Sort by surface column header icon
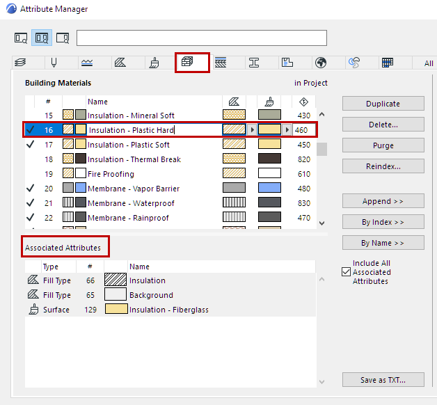Viewport: 437px width, 405px height. (269, 102)
